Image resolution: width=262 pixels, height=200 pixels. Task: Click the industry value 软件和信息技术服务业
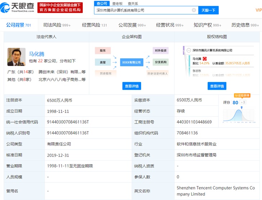click(x=196, y=144)
